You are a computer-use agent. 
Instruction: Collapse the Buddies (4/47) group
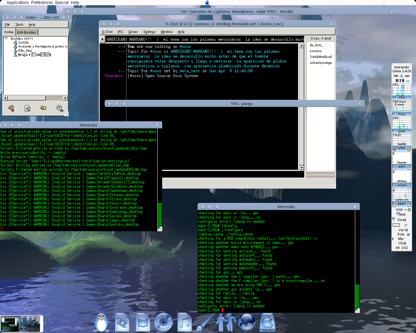[x=6, y=39]
